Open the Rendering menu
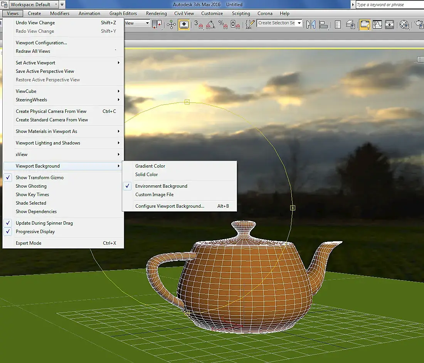This screenshot has height=363, width=424. 156,13
